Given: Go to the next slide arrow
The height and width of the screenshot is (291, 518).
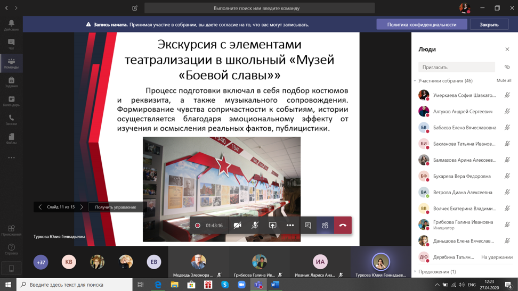Looking at the screenshot, I should (x=82, y=207).
